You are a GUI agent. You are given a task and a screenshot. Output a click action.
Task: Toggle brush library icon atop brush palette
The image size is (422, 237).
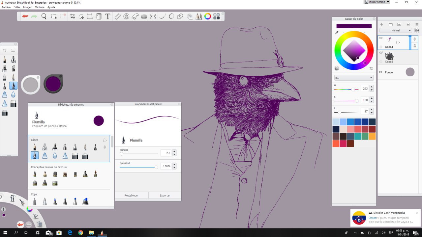point(13,51)
